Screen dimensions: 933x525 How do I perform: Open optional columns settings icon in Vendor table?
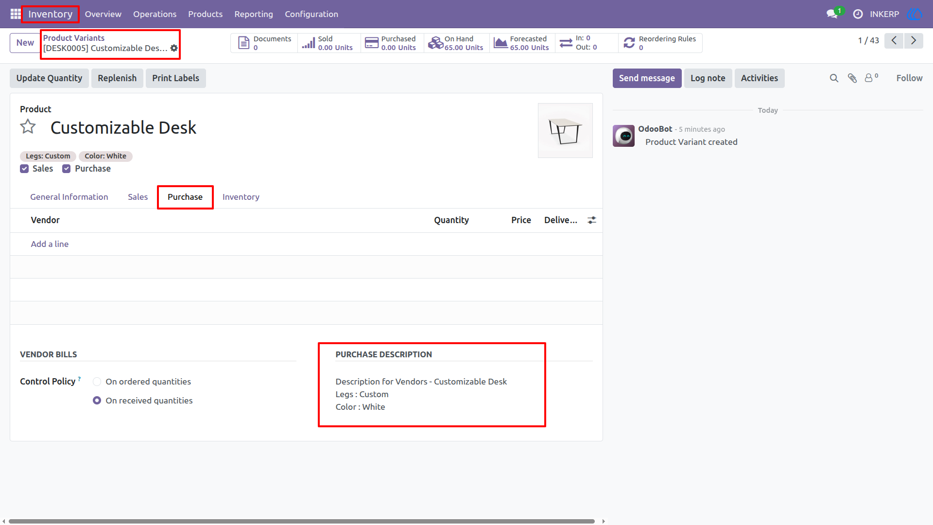click(591, 220)
